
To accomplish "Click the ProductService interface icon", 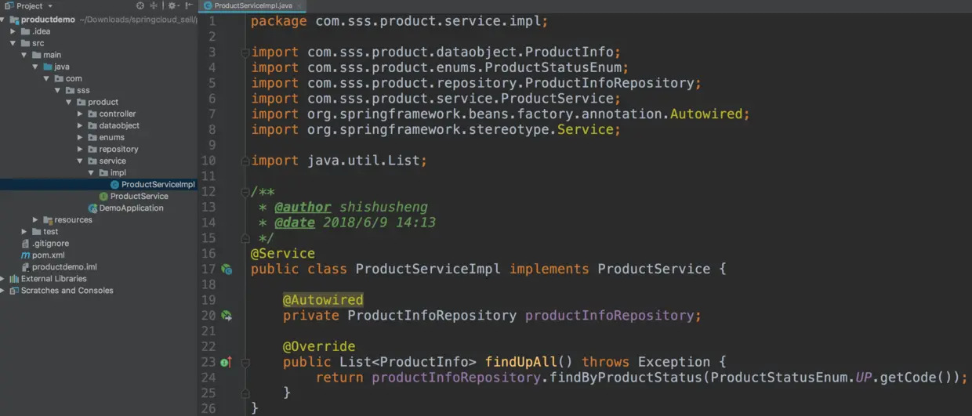I will click(103, 196).
